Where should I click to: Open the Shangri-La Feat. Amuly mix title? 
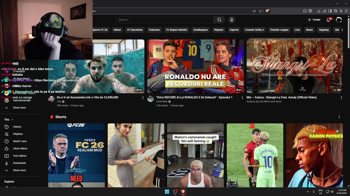[x=282, y=97]
